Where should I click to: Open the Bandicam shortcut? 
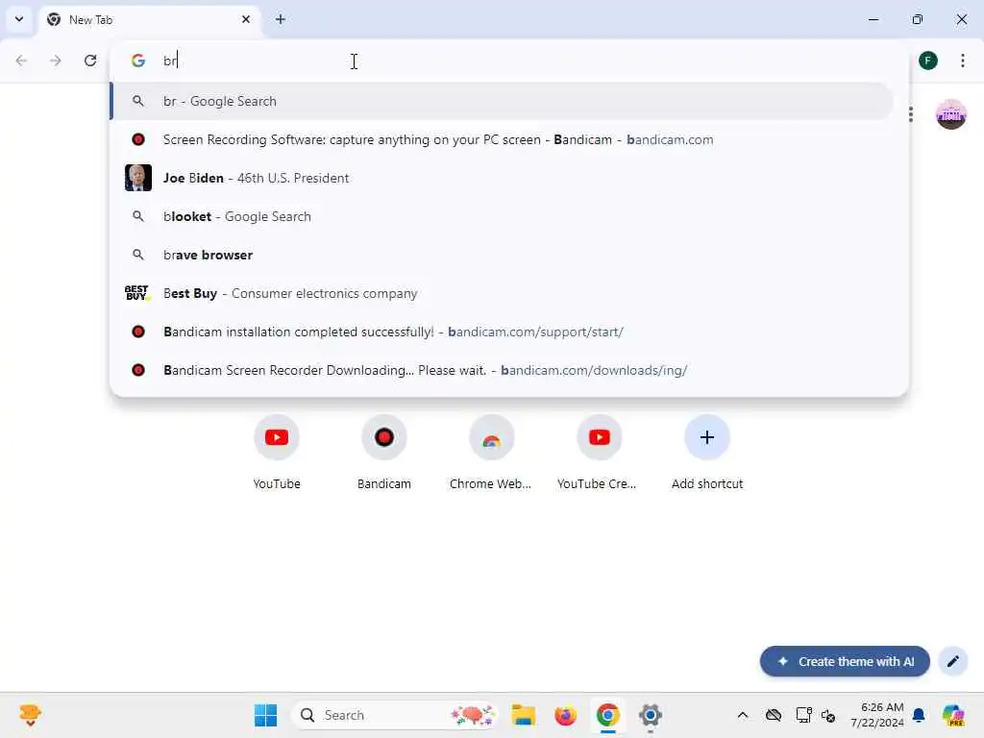(384, 453)
